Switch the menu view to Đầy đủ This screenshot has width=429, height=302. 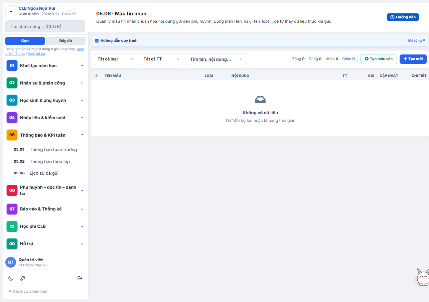65,41
